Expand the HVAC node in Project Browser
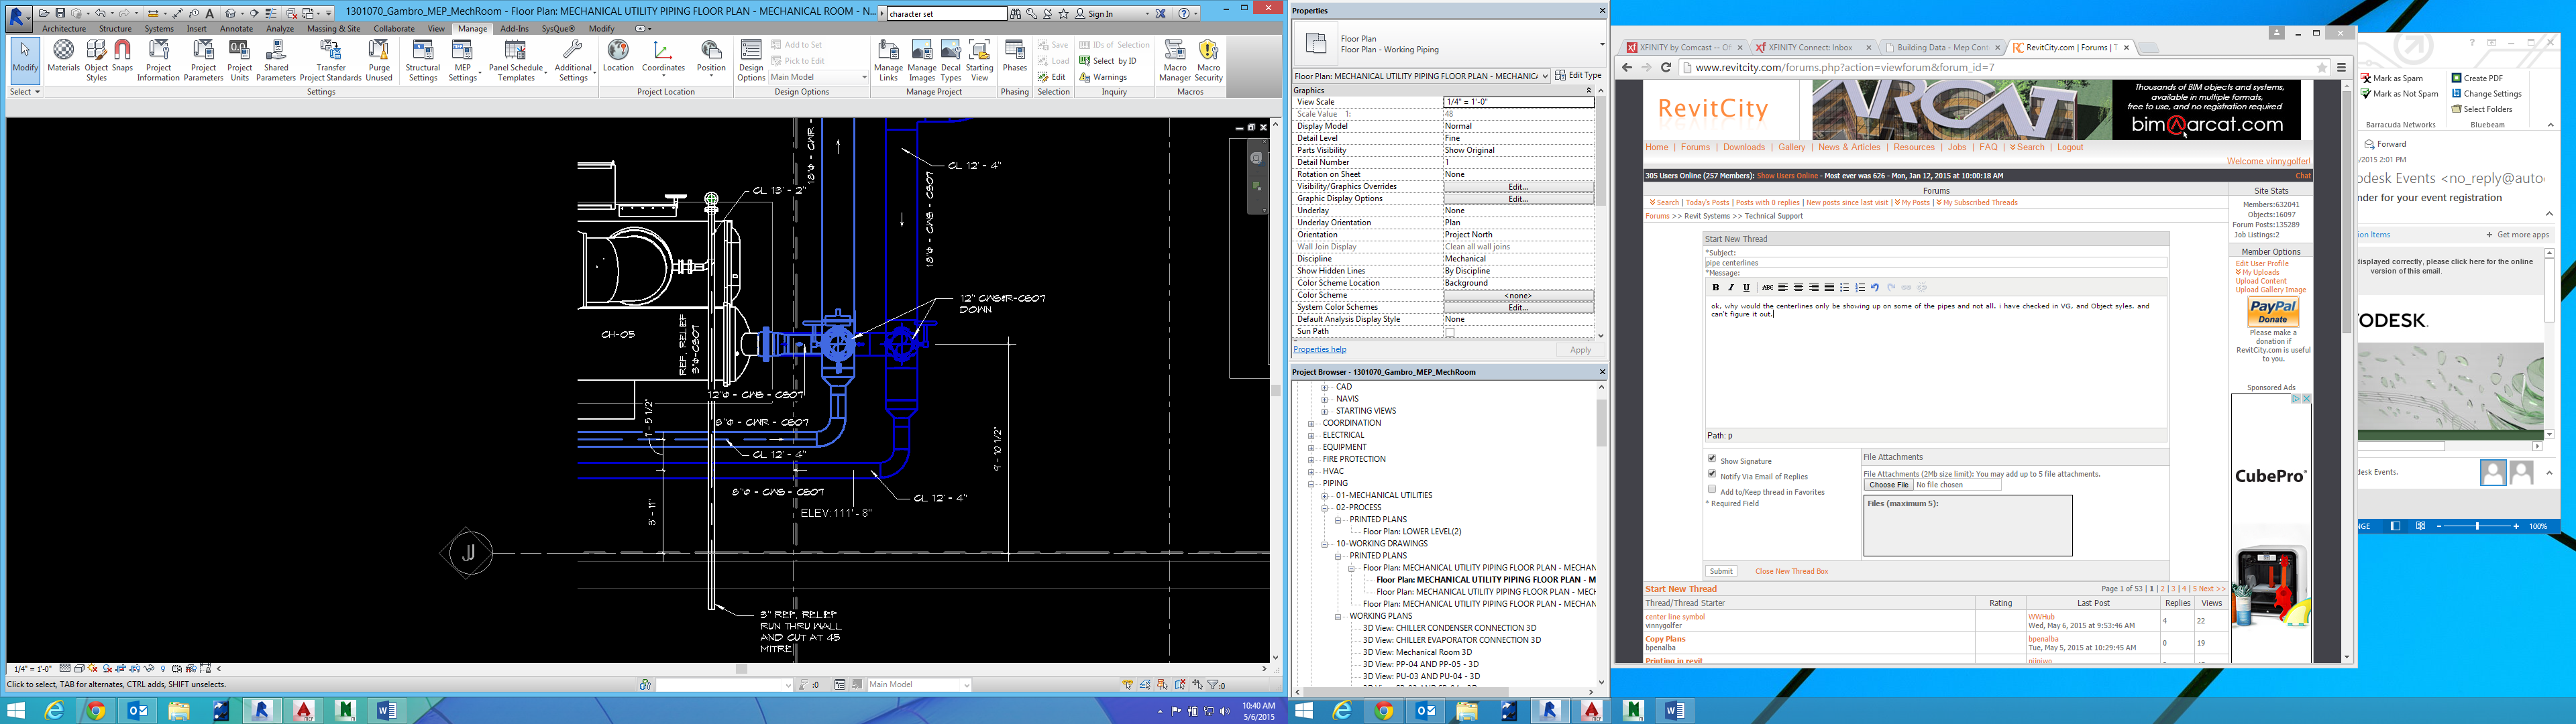The height and width of the screenshot is (724, 2576). pyautogui.click(x=1311, y=472)
